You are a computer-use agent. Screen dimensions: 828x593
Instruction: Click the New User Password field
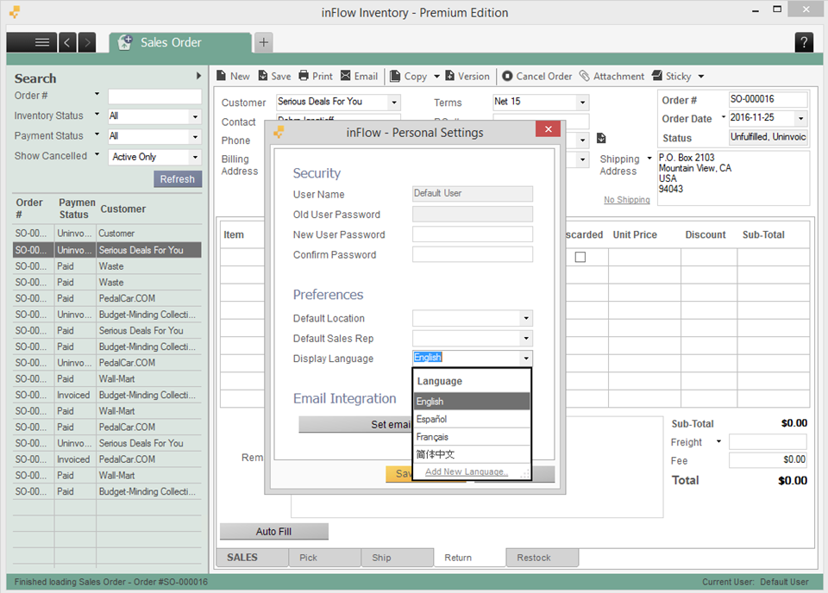point(473,234)
